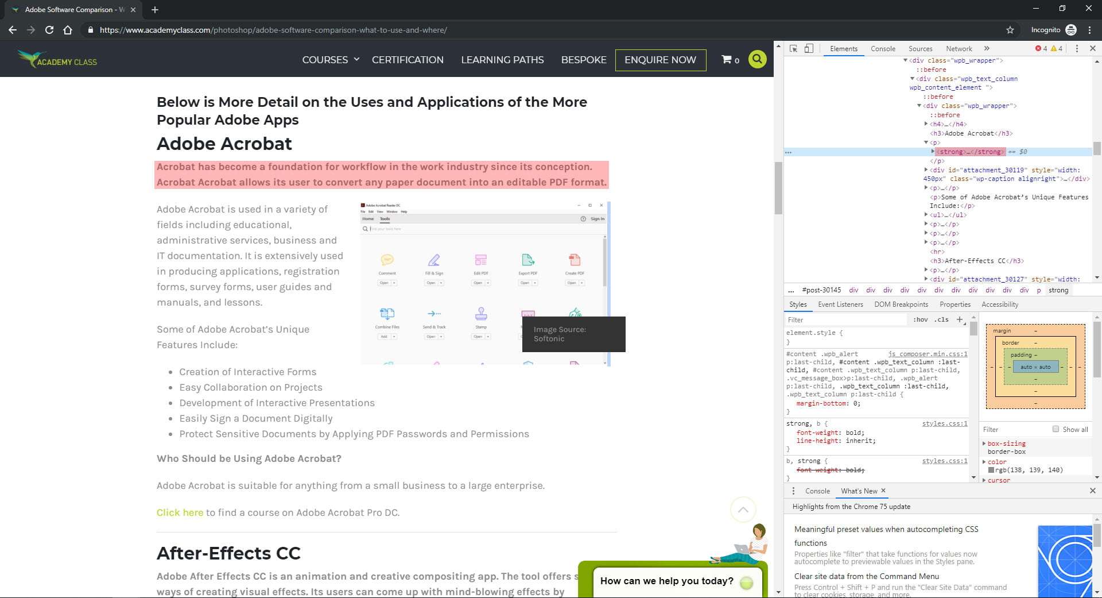
Task: Enable the Show all checkbox
Action: [1056, 429]
